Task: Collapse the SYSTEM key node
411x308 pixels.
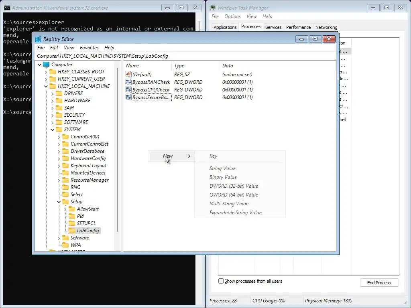Action: pyautogui.click(x=53, y=130)
